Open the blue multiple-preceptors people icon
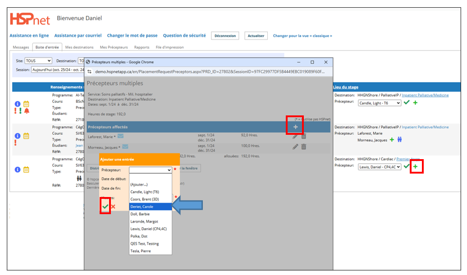 400,139
